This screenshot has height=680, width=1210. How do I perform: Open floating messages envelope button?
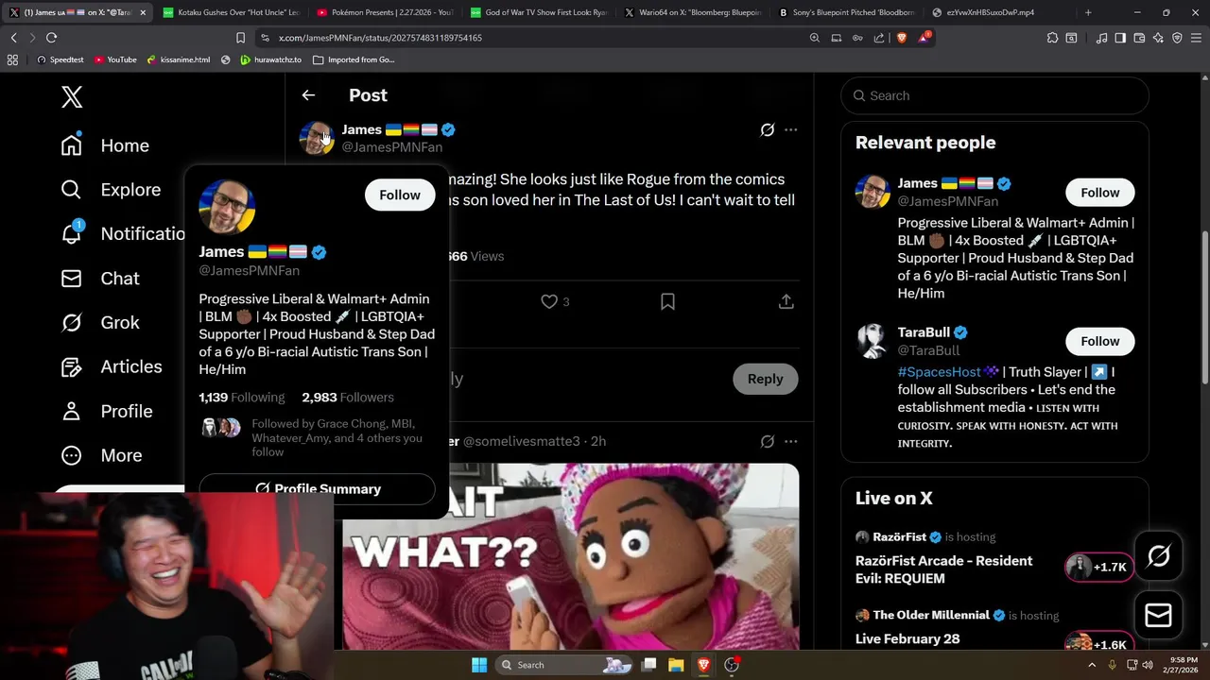1158,616
